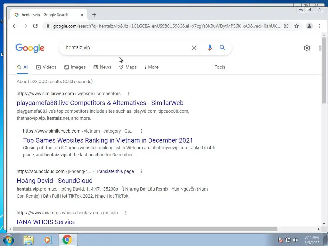The height and width of the screenshot is (246, 328).
Task: Open playgamefa88.live Competitors result link
Action: pyautogui.click(x=100, y=103)
